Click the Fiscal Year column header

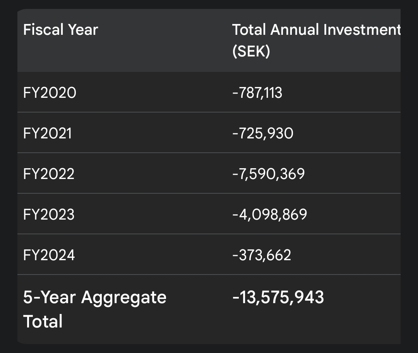[61, 30]
